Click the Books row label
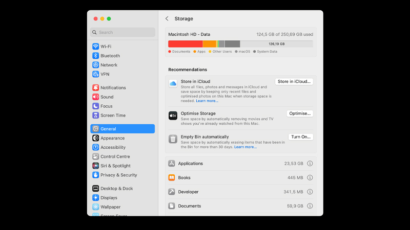The width and height of the screenshot is (410, 230). point(184,177)
